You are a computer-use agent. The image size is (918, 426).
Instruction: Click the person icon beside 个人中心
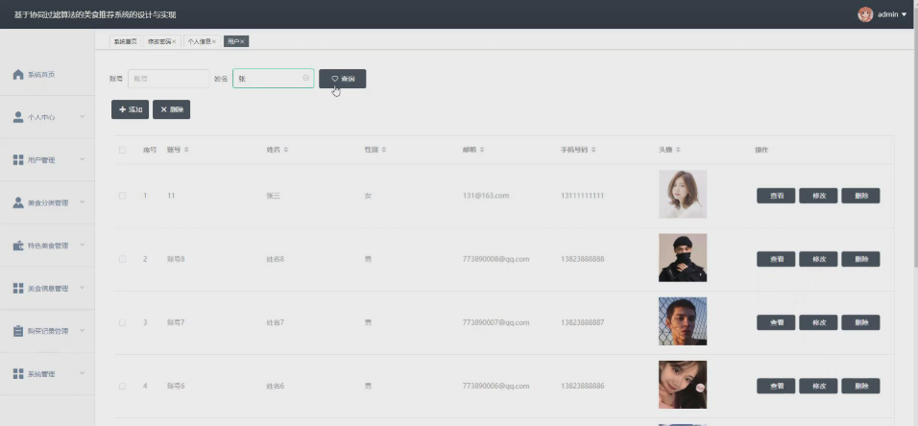click(18, 117)
